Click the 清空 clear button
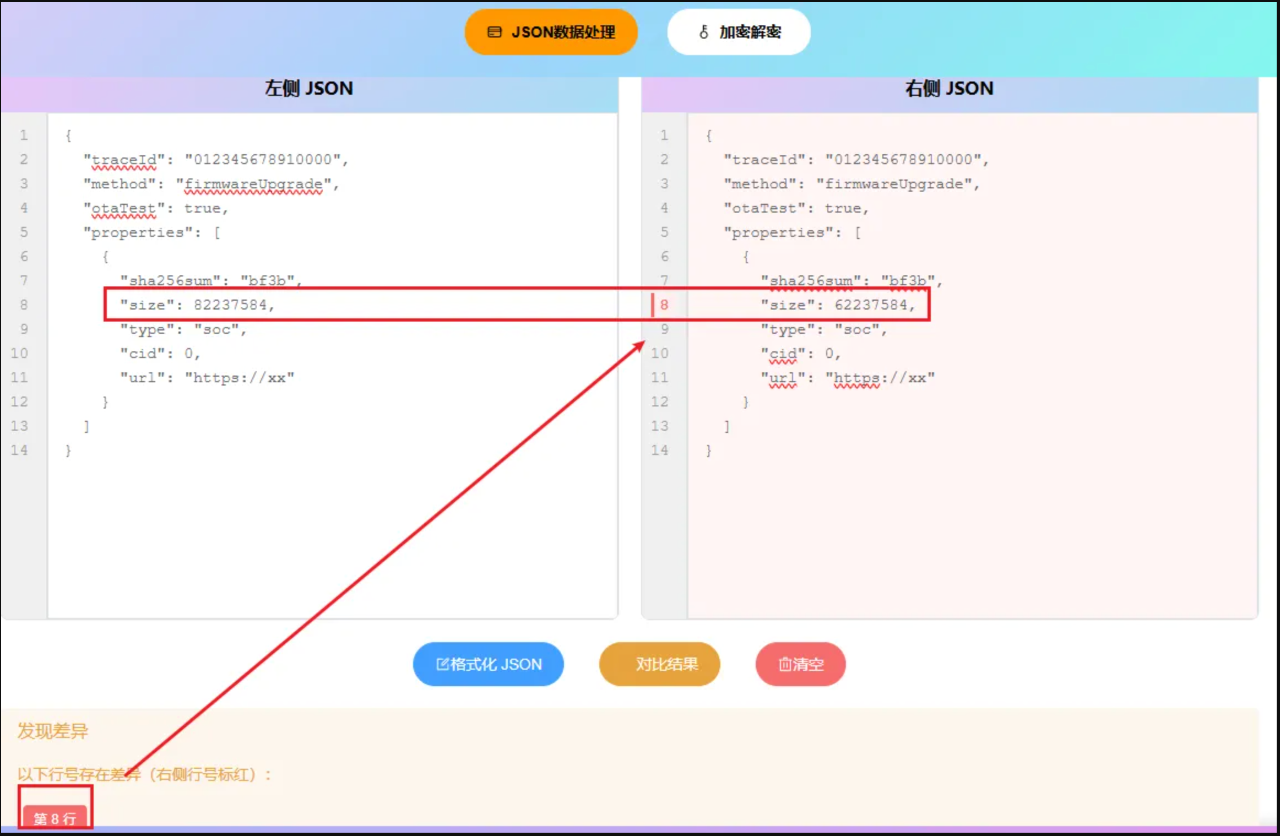Screen dimensions: 1280x836 point(800,664)
